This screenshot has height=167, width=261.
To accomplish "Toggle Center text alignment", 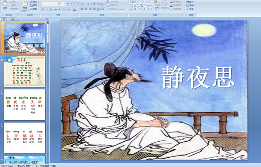I will [x=86, y=9].
